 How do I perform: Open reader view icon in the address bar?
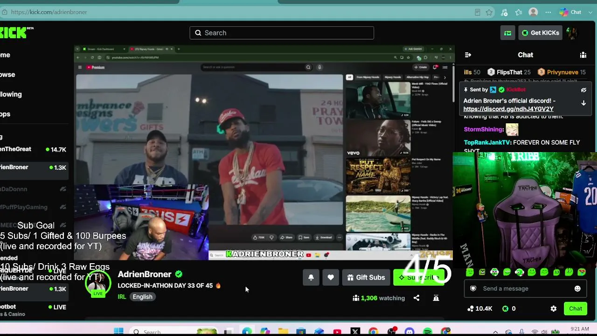pos(477,12)
